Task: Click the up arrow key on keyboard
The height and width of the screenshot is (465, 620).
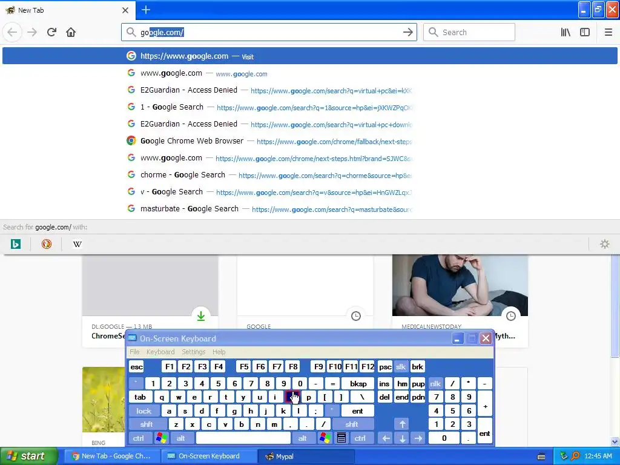Action: click(x=402, y=424)
